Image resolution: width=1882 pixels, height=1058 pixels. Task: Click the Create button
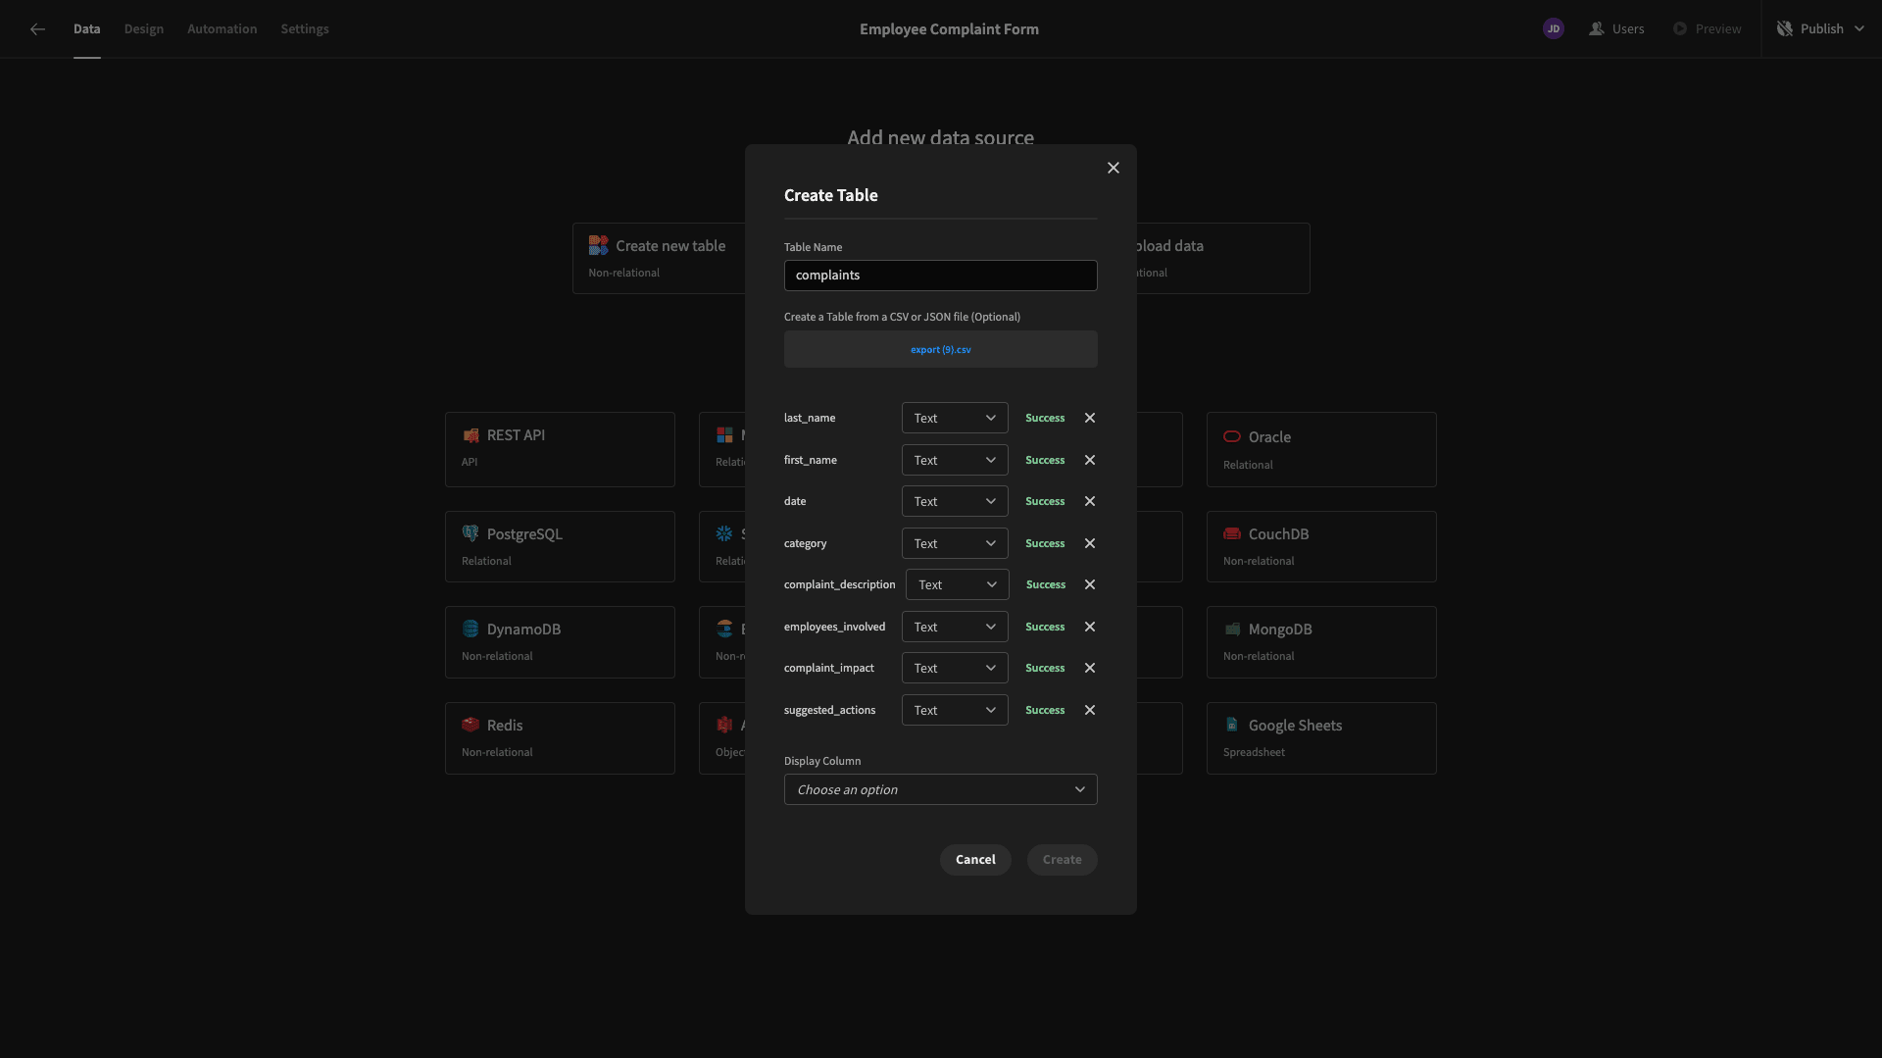coord(1063,860)
